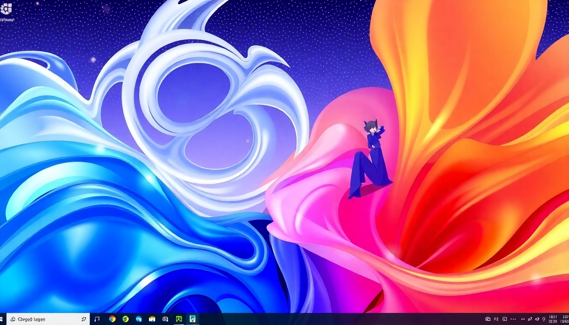The height and width of the screenshot is (325, 569).
Task: Open the music note icon on the taskbar
Action: (97, 319)
